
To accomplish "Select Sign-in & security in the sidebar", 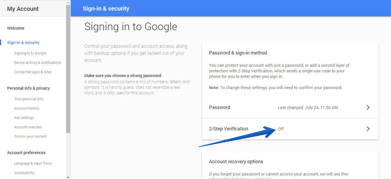I will 24,42.
